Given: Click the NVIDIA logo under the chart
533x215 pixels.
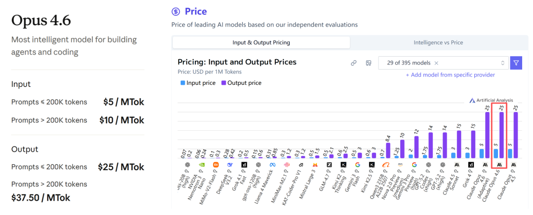Looking at the screenshot, I should 201,165.
